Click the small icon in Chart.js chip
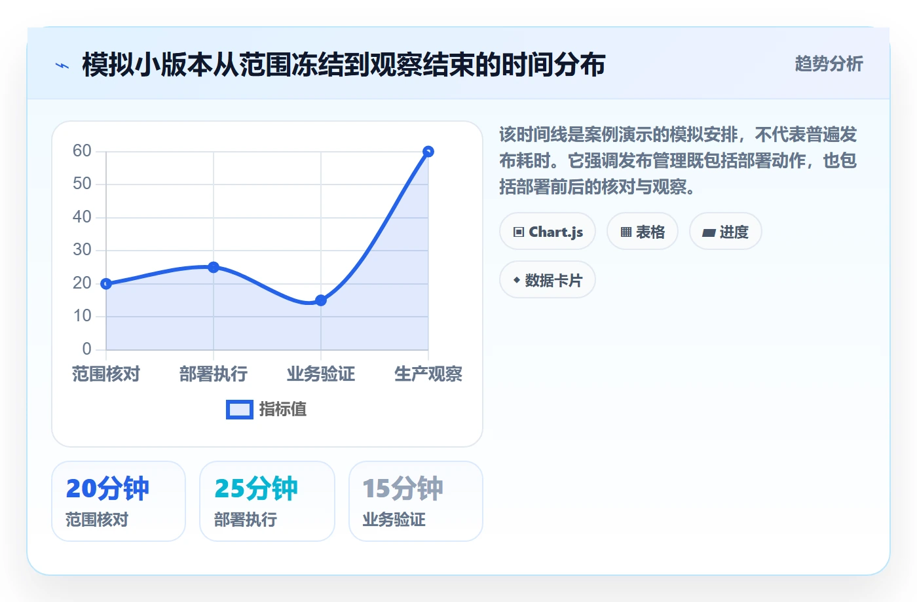This screenshot has width=917, height=602. (x=519, y=232)
